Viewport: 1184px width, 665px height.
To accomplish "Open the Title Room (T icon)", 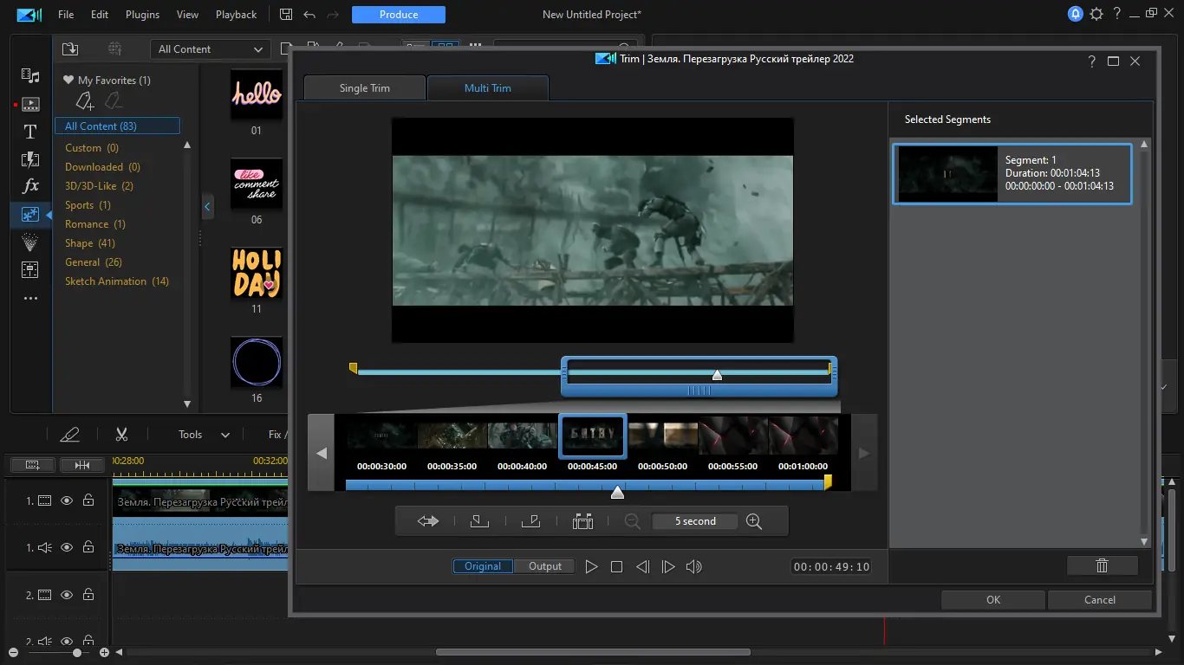I will pyautogui.click(x=30, y=132).
